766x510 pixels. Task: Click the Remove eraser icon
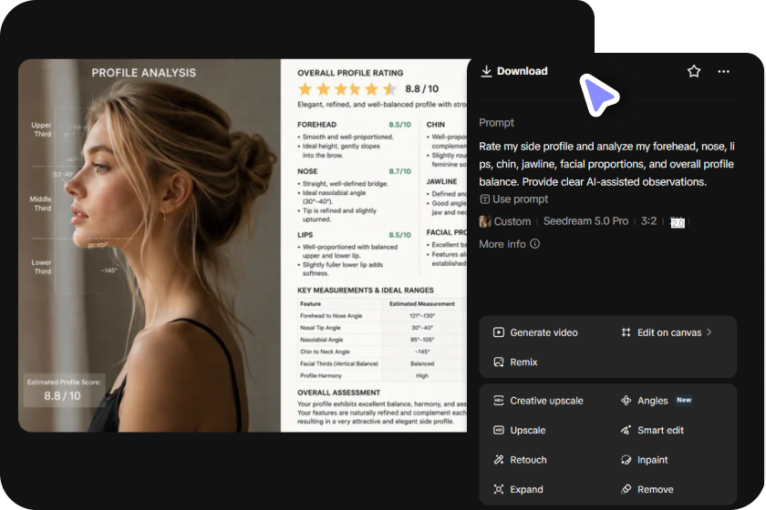tap(626, 489)
